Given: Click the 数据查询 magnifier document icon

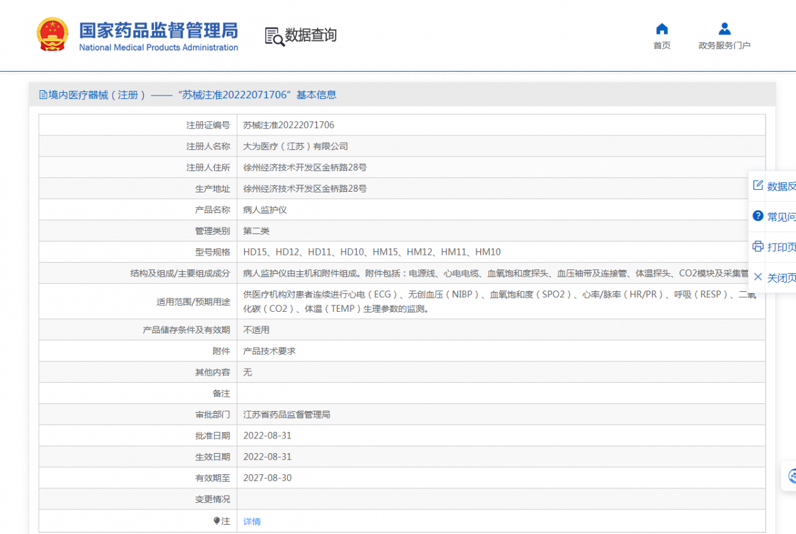Looking at the screenshot, I should coord(274,36).
